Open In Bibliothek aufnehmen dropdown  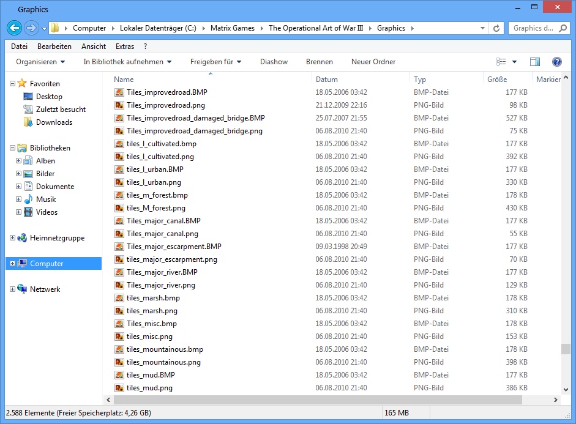[127, 62]
